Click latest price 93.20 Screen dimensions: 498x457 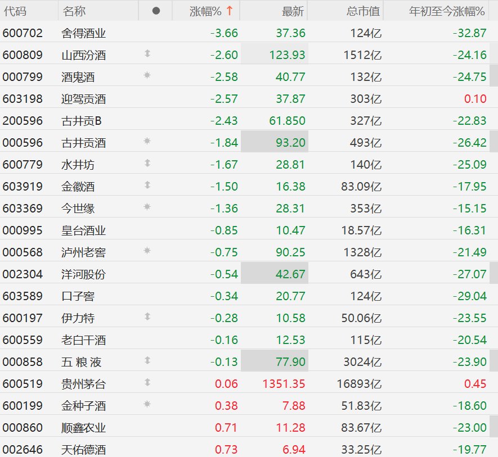tap(290, 142)
